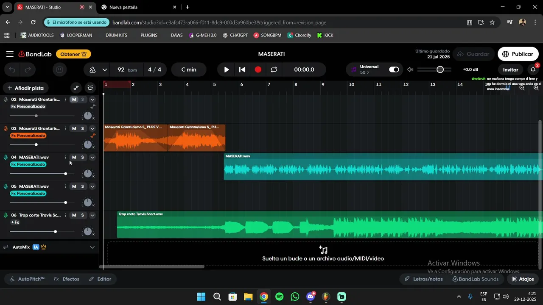Adjust track 06 volume slider

tap(42, 231)
